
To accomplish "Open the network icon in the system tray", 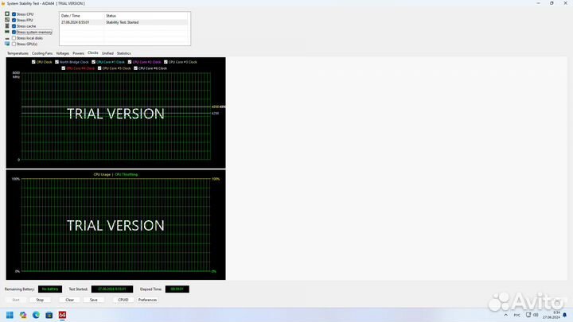I will 528,315.
